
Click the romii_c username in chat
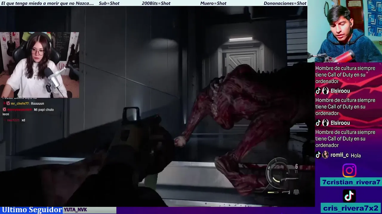coord(340,155)
